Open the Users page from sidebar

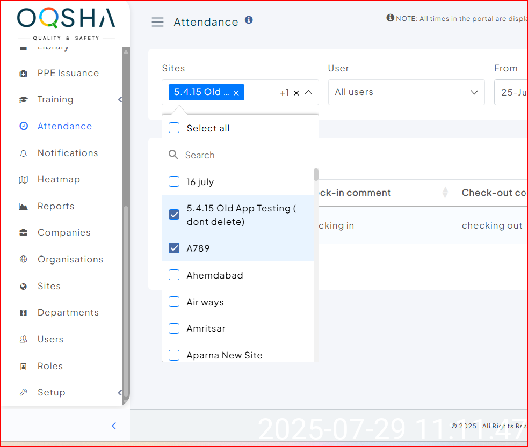tap(50, 339)
